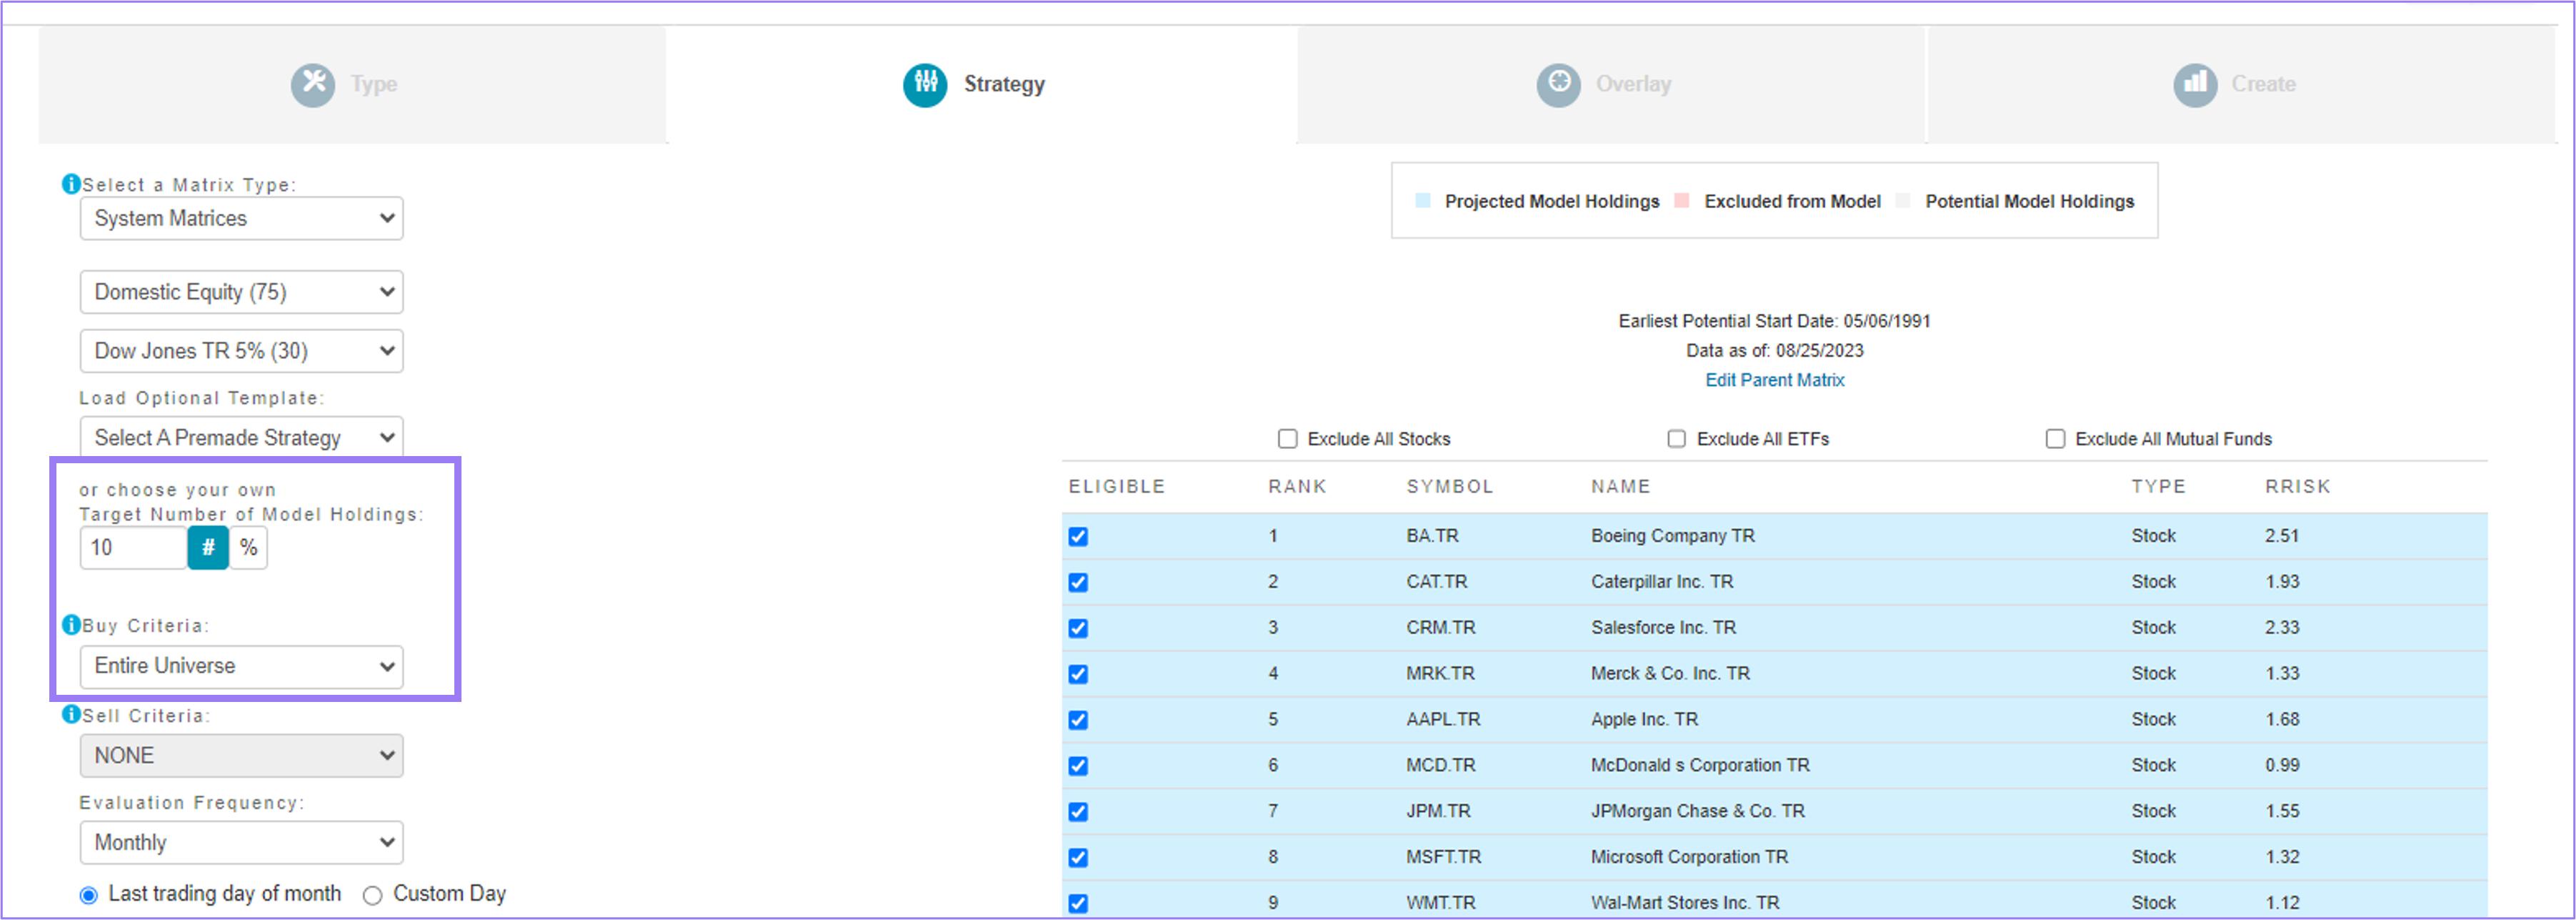The width and height of the screenshot is (2576, 920).
Task: Open the Entire Universe buy criteria dropdown
Action: pos(242,667)
